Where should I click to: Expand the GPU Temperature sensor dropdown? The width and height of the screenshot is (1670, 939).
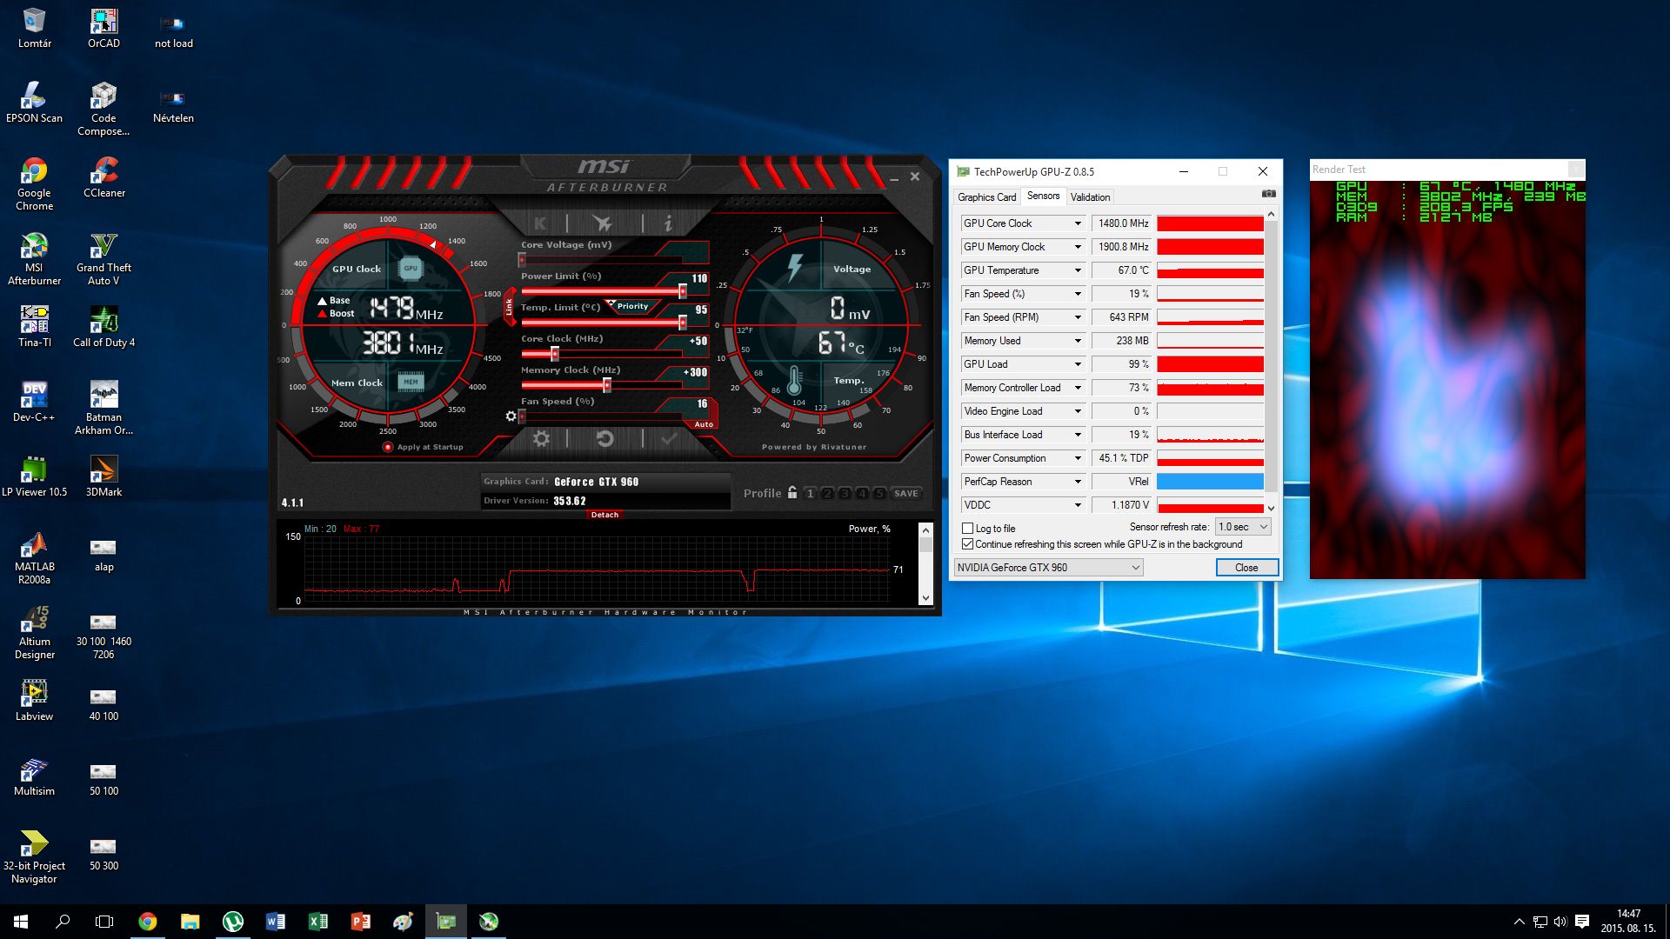tap(1078, 270)
